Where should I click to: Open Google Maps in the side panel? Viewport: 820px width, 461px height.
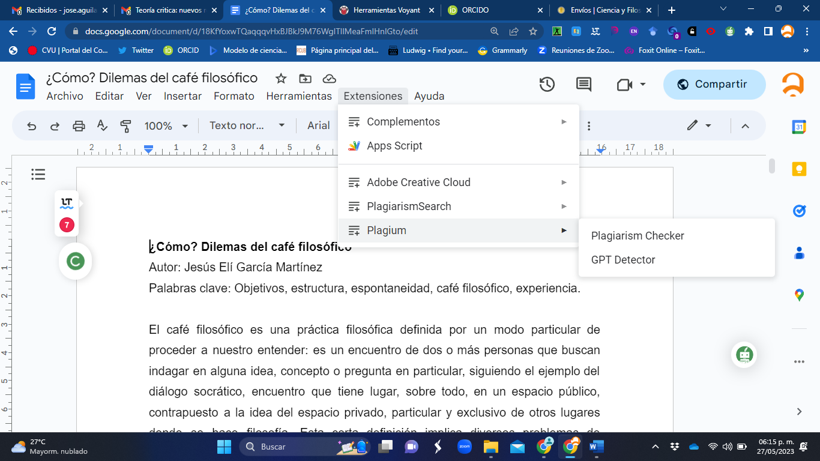[x=799, y=295]
